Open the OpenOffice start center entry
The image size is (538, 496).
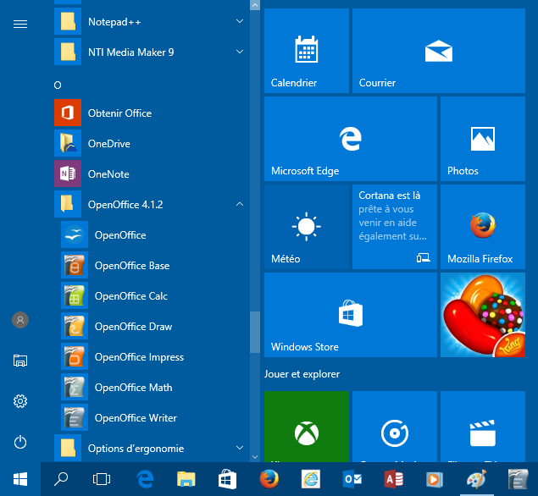pyautogui.click(x=153, y=234)
